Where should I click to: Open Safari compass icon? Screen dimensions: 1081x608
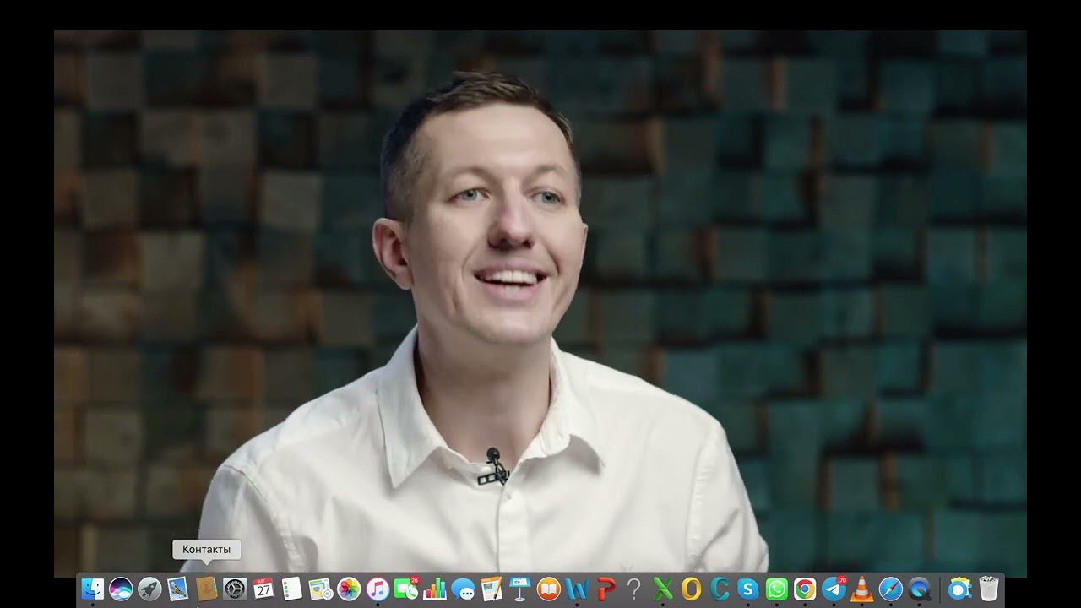[891, 589]
